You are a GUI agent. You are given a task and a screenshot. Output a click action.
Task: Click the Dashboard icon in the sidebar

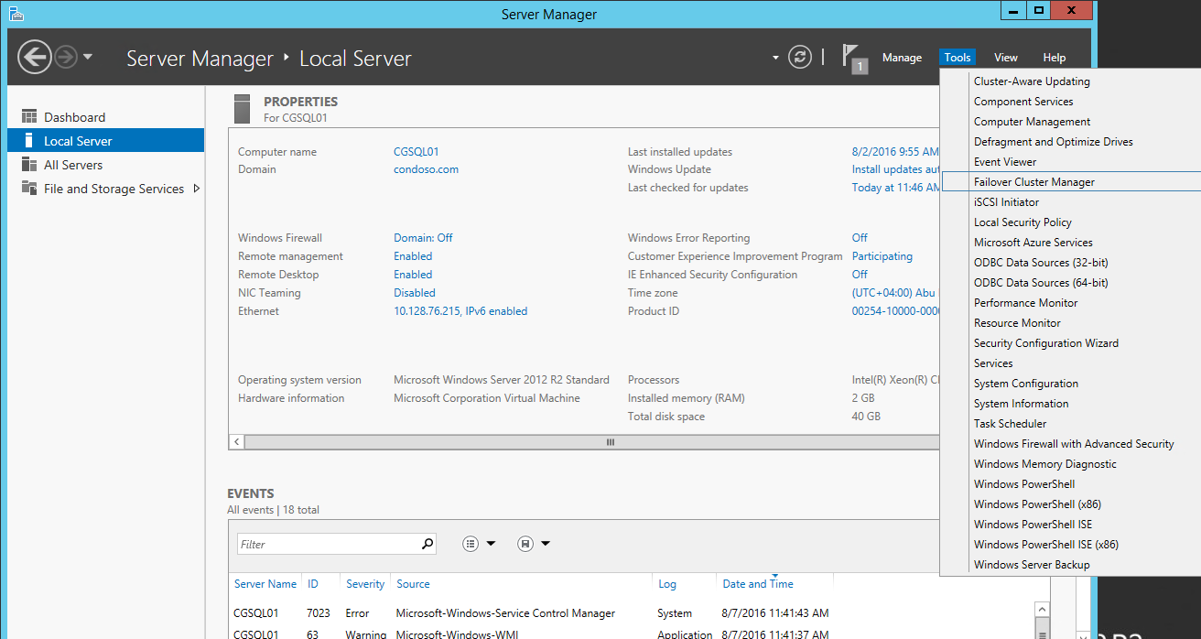click(x=28, y=117)
